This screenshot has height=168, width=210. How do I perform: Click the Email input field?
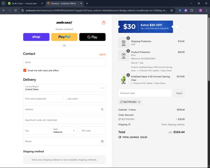pos(64,62)
